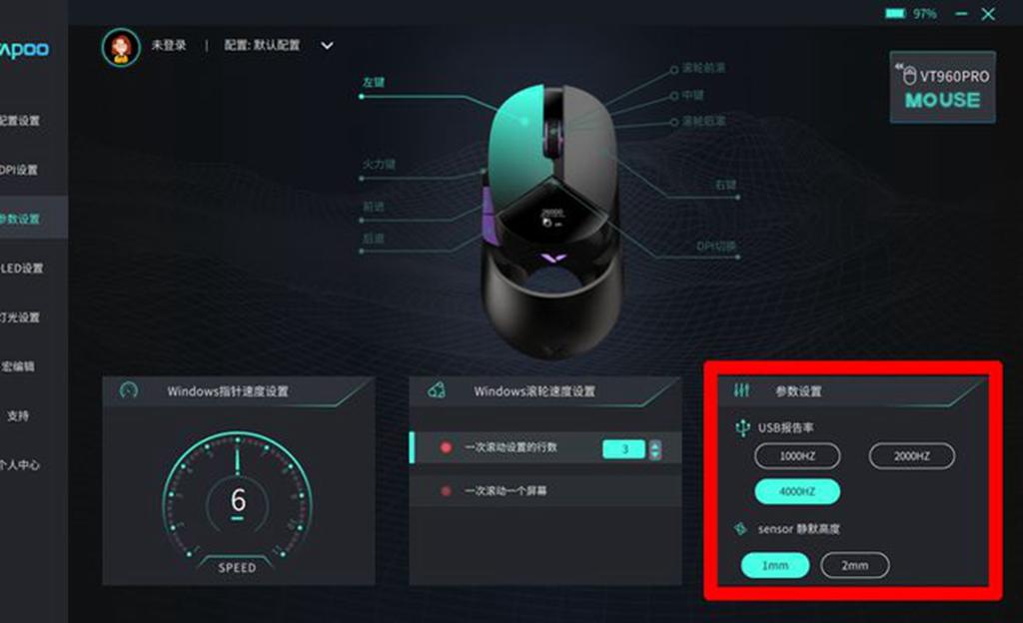Open 宏编辑 in the sidebar
Image resolution: width=1023 pixels, height=623 pixels.
18,366
